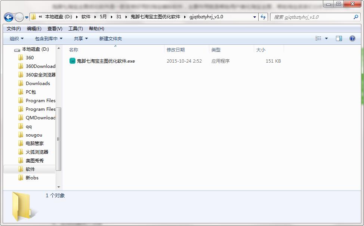Open the 工具(T) menu
364x226 pixels.
pyautogui.click(x=75, y=28)
